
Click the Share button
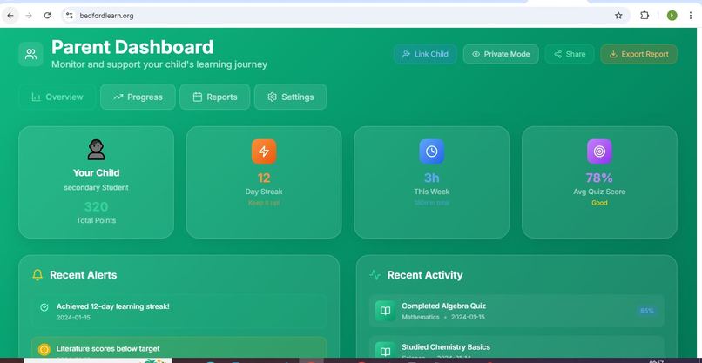click(570, 54)
